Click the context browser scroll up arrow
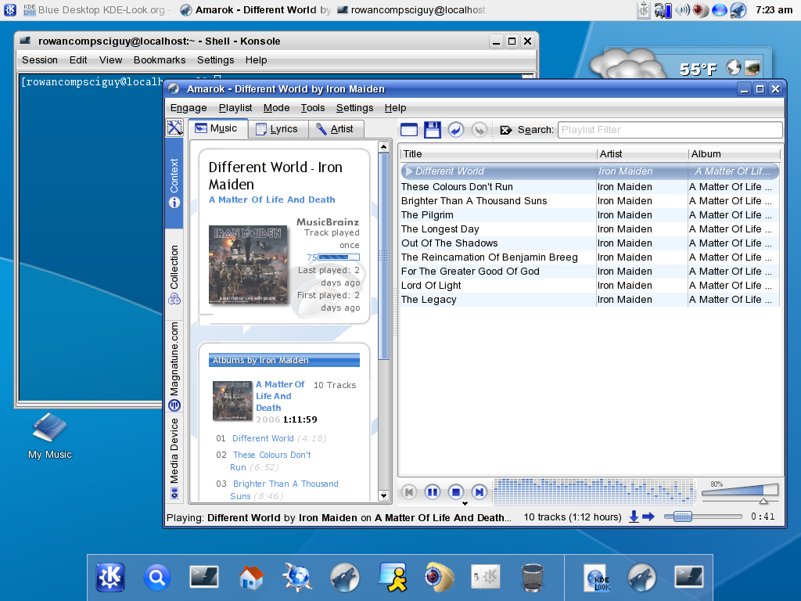The width and height of the screenshot is (801, 601). pyautogui.click(x=383, y=147)
